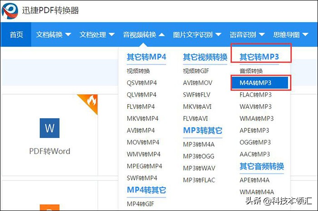Select 音频转换 in the menu
Viewport: 318px width, 211px height.
[251, 71]
